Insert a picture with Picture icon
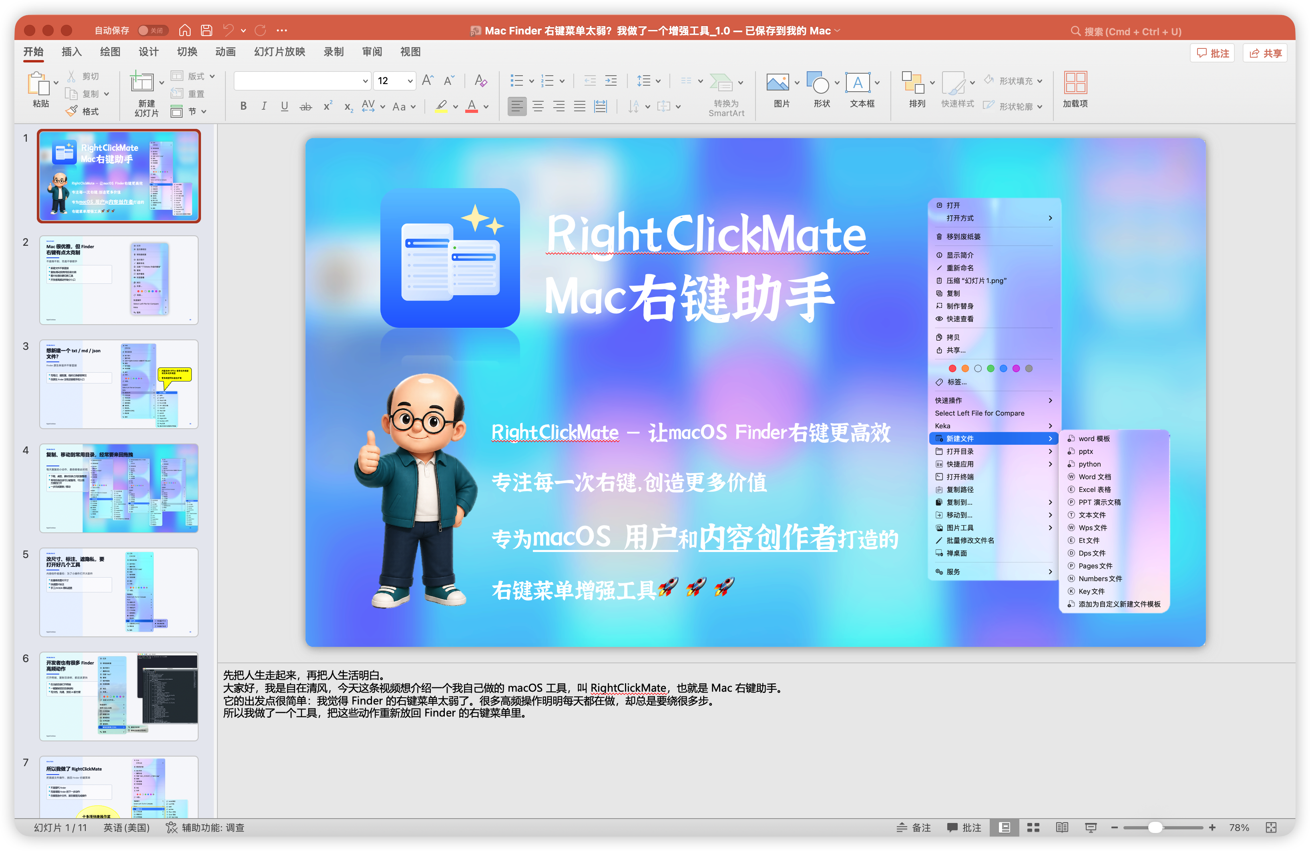Image resolution: width=1310 pixels, height=851 pixels. tap(777, 83)
